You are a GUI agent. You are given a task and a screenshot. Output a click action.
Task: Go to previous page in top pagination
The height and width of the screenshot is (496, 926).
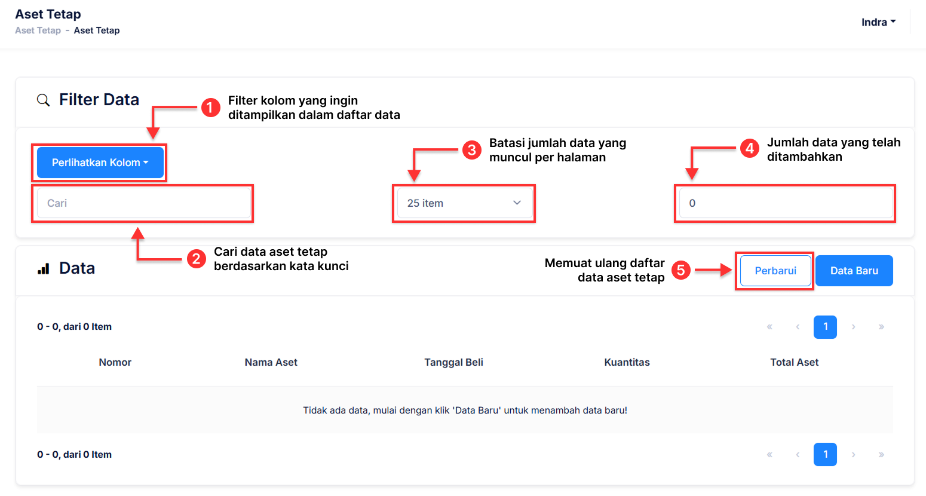(798, 327)
